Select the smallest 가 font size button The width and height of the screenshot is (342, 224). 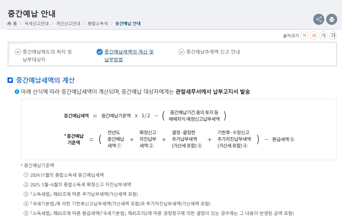coord(304,35)
